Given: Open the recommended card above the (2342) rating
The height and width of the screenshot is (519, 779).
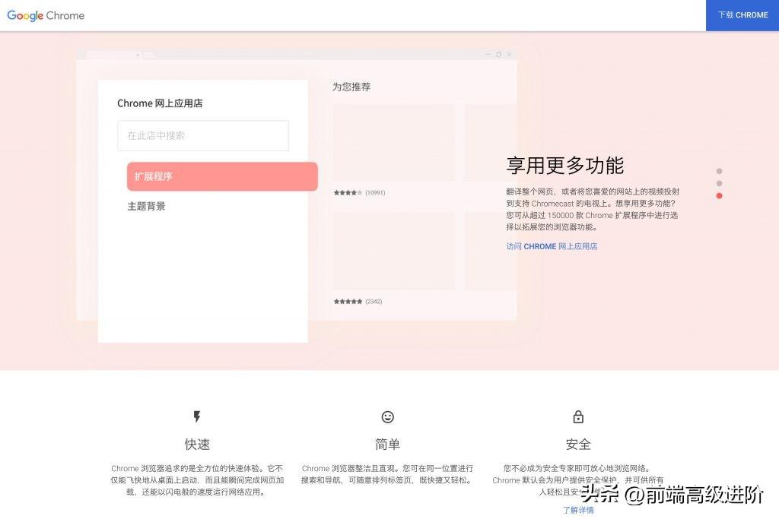Looking at the screenshot, I should pos(393,251).
